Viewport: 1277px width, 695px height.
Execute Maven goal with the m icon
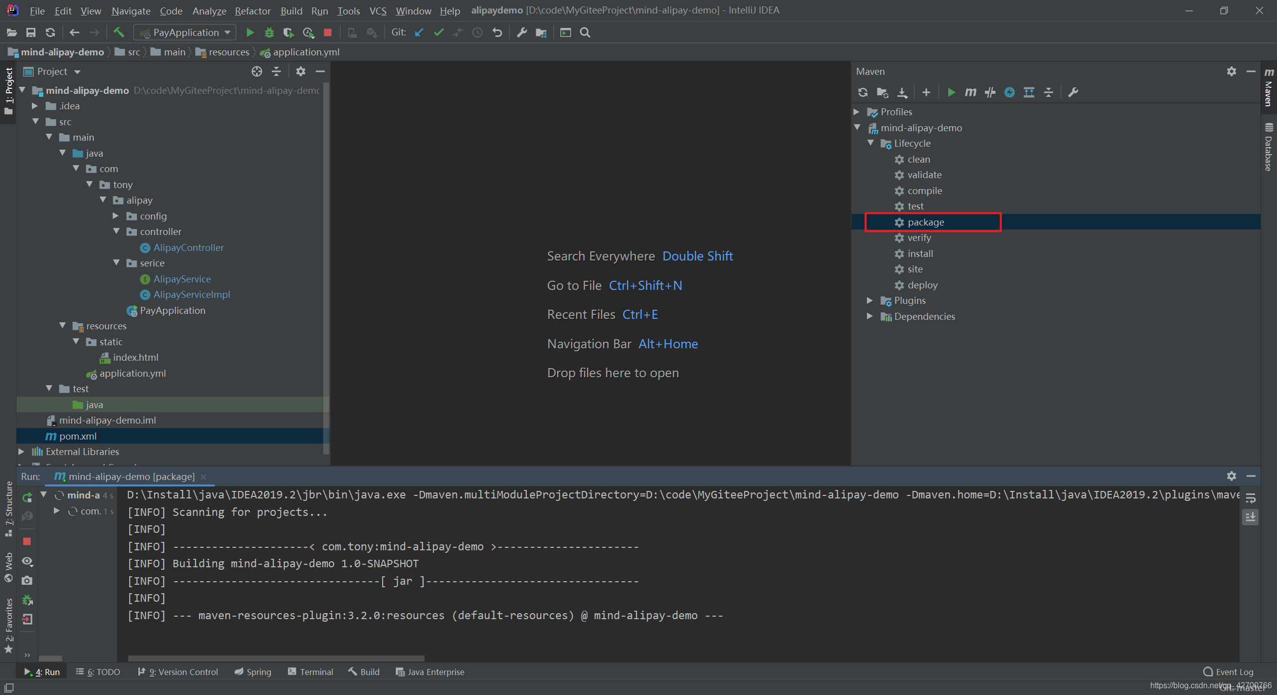pyautogui.click(x=971, y=92)
